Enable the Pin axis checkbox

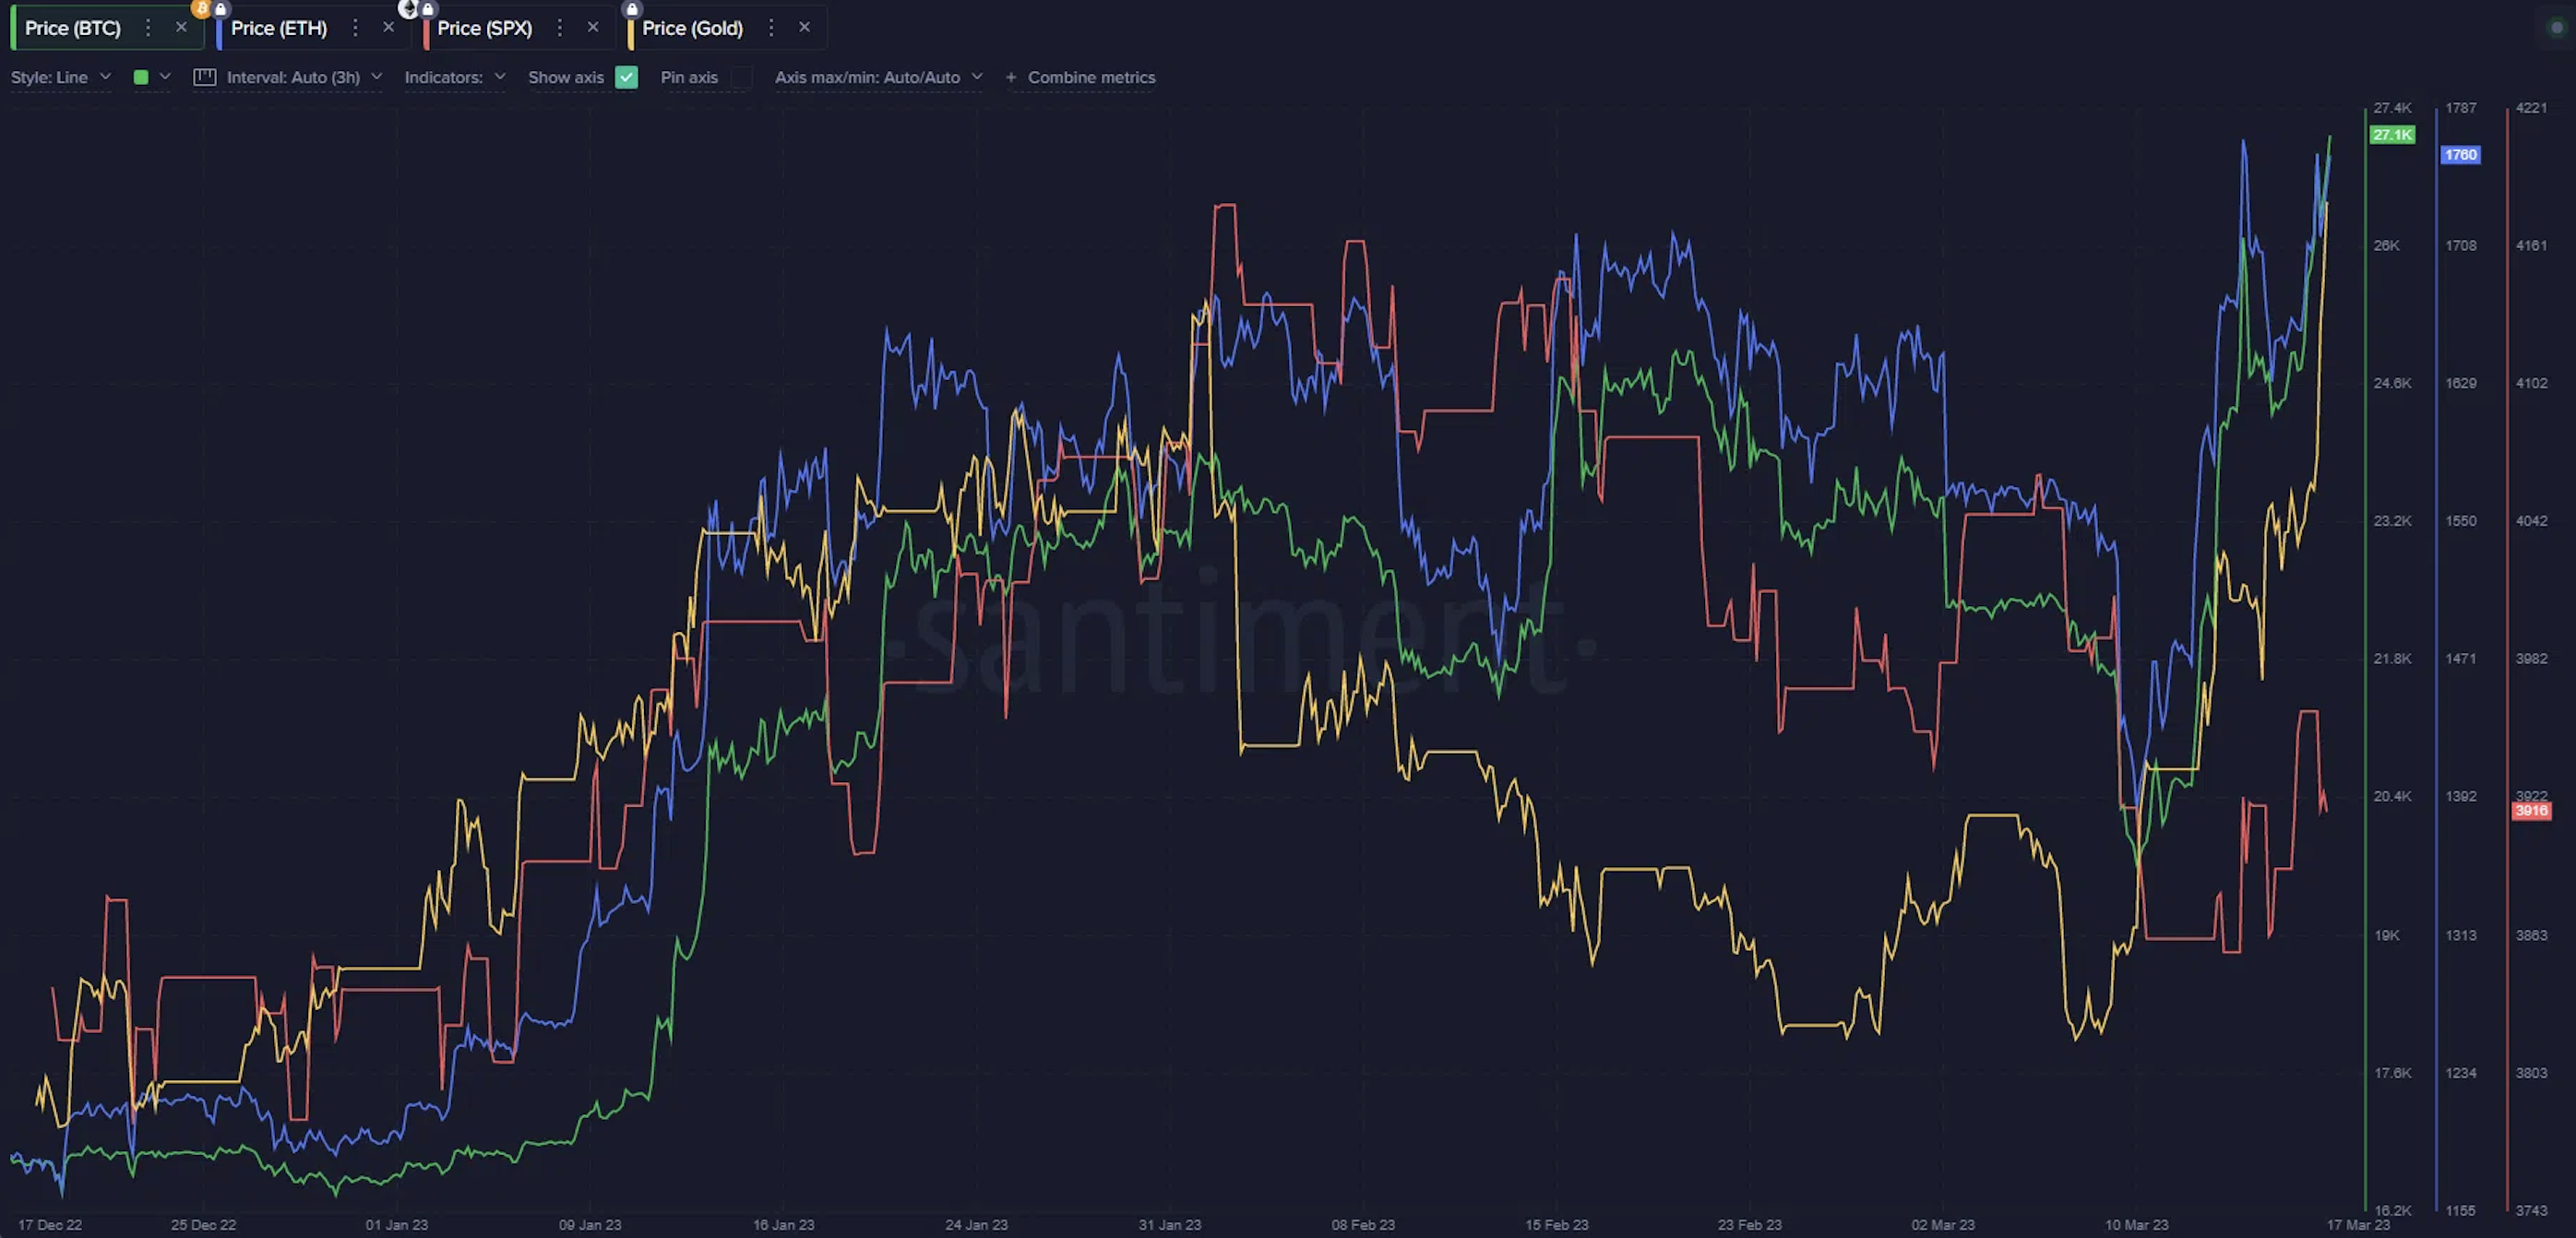click(x=742, y=77)
